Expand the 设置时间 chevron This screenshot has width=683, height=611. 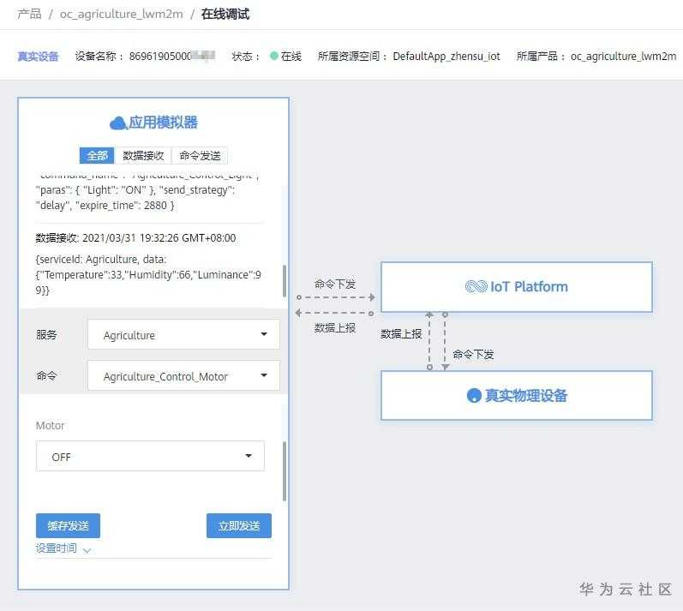[87, 550]
